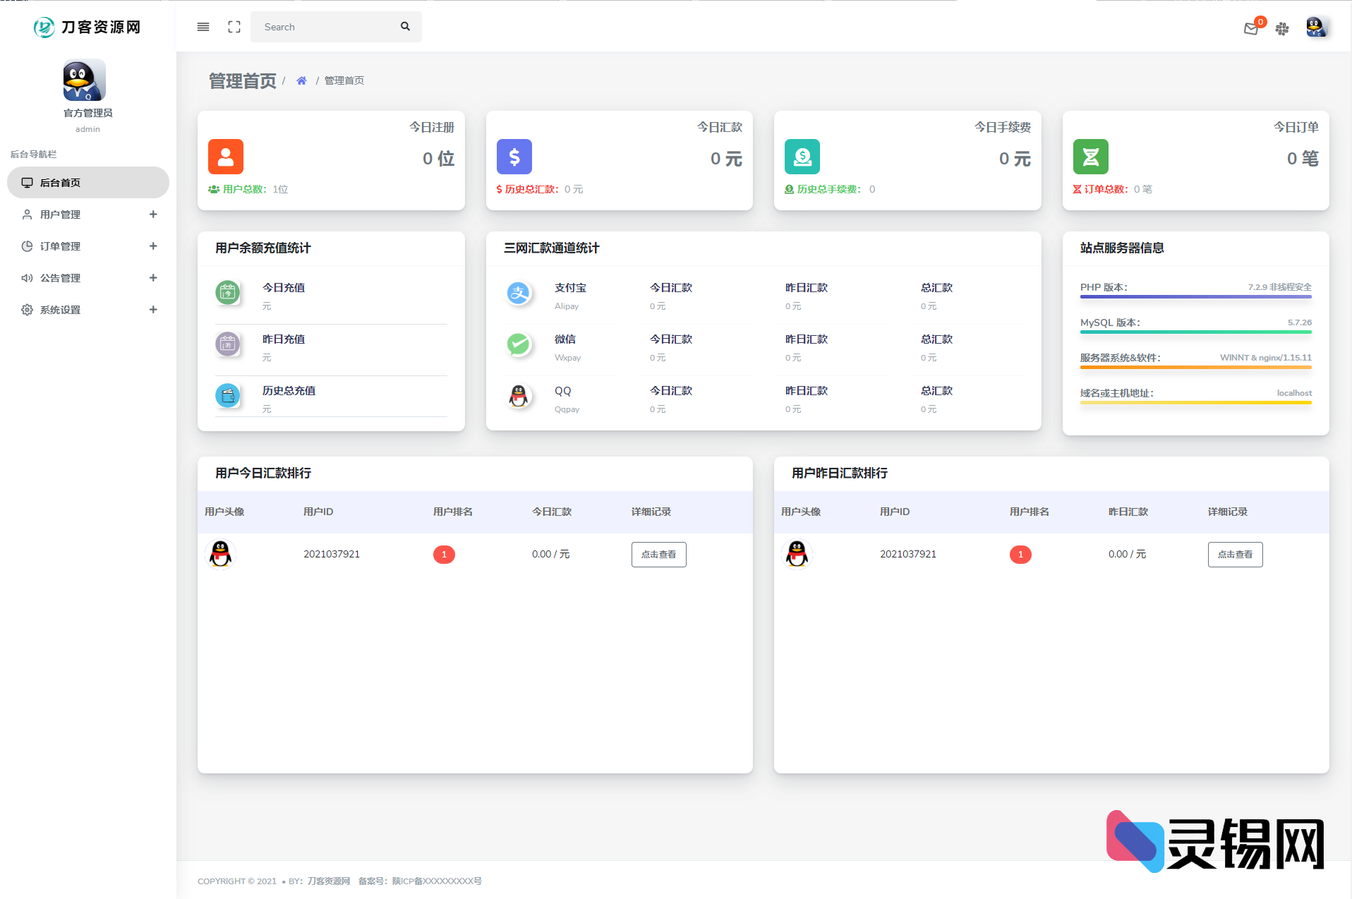The image size is (1352, 899).
Task: Open the apps grid icon in header
Action: pos(1282,28)
